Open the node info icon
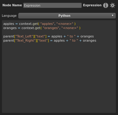 (106, 5)
